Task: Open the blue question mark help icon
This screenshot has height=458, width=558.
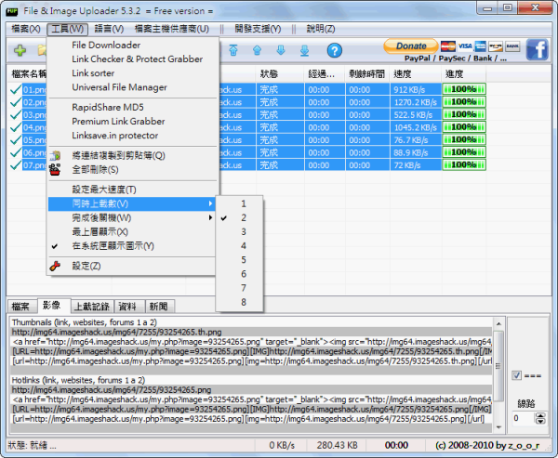Action: tap(335, 50)
